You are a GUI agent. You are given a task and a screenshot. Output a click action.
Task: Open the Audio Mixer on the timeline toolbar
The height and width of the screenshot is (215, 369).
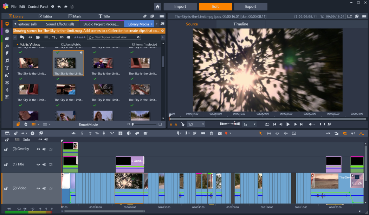click(x=73, y=133)
